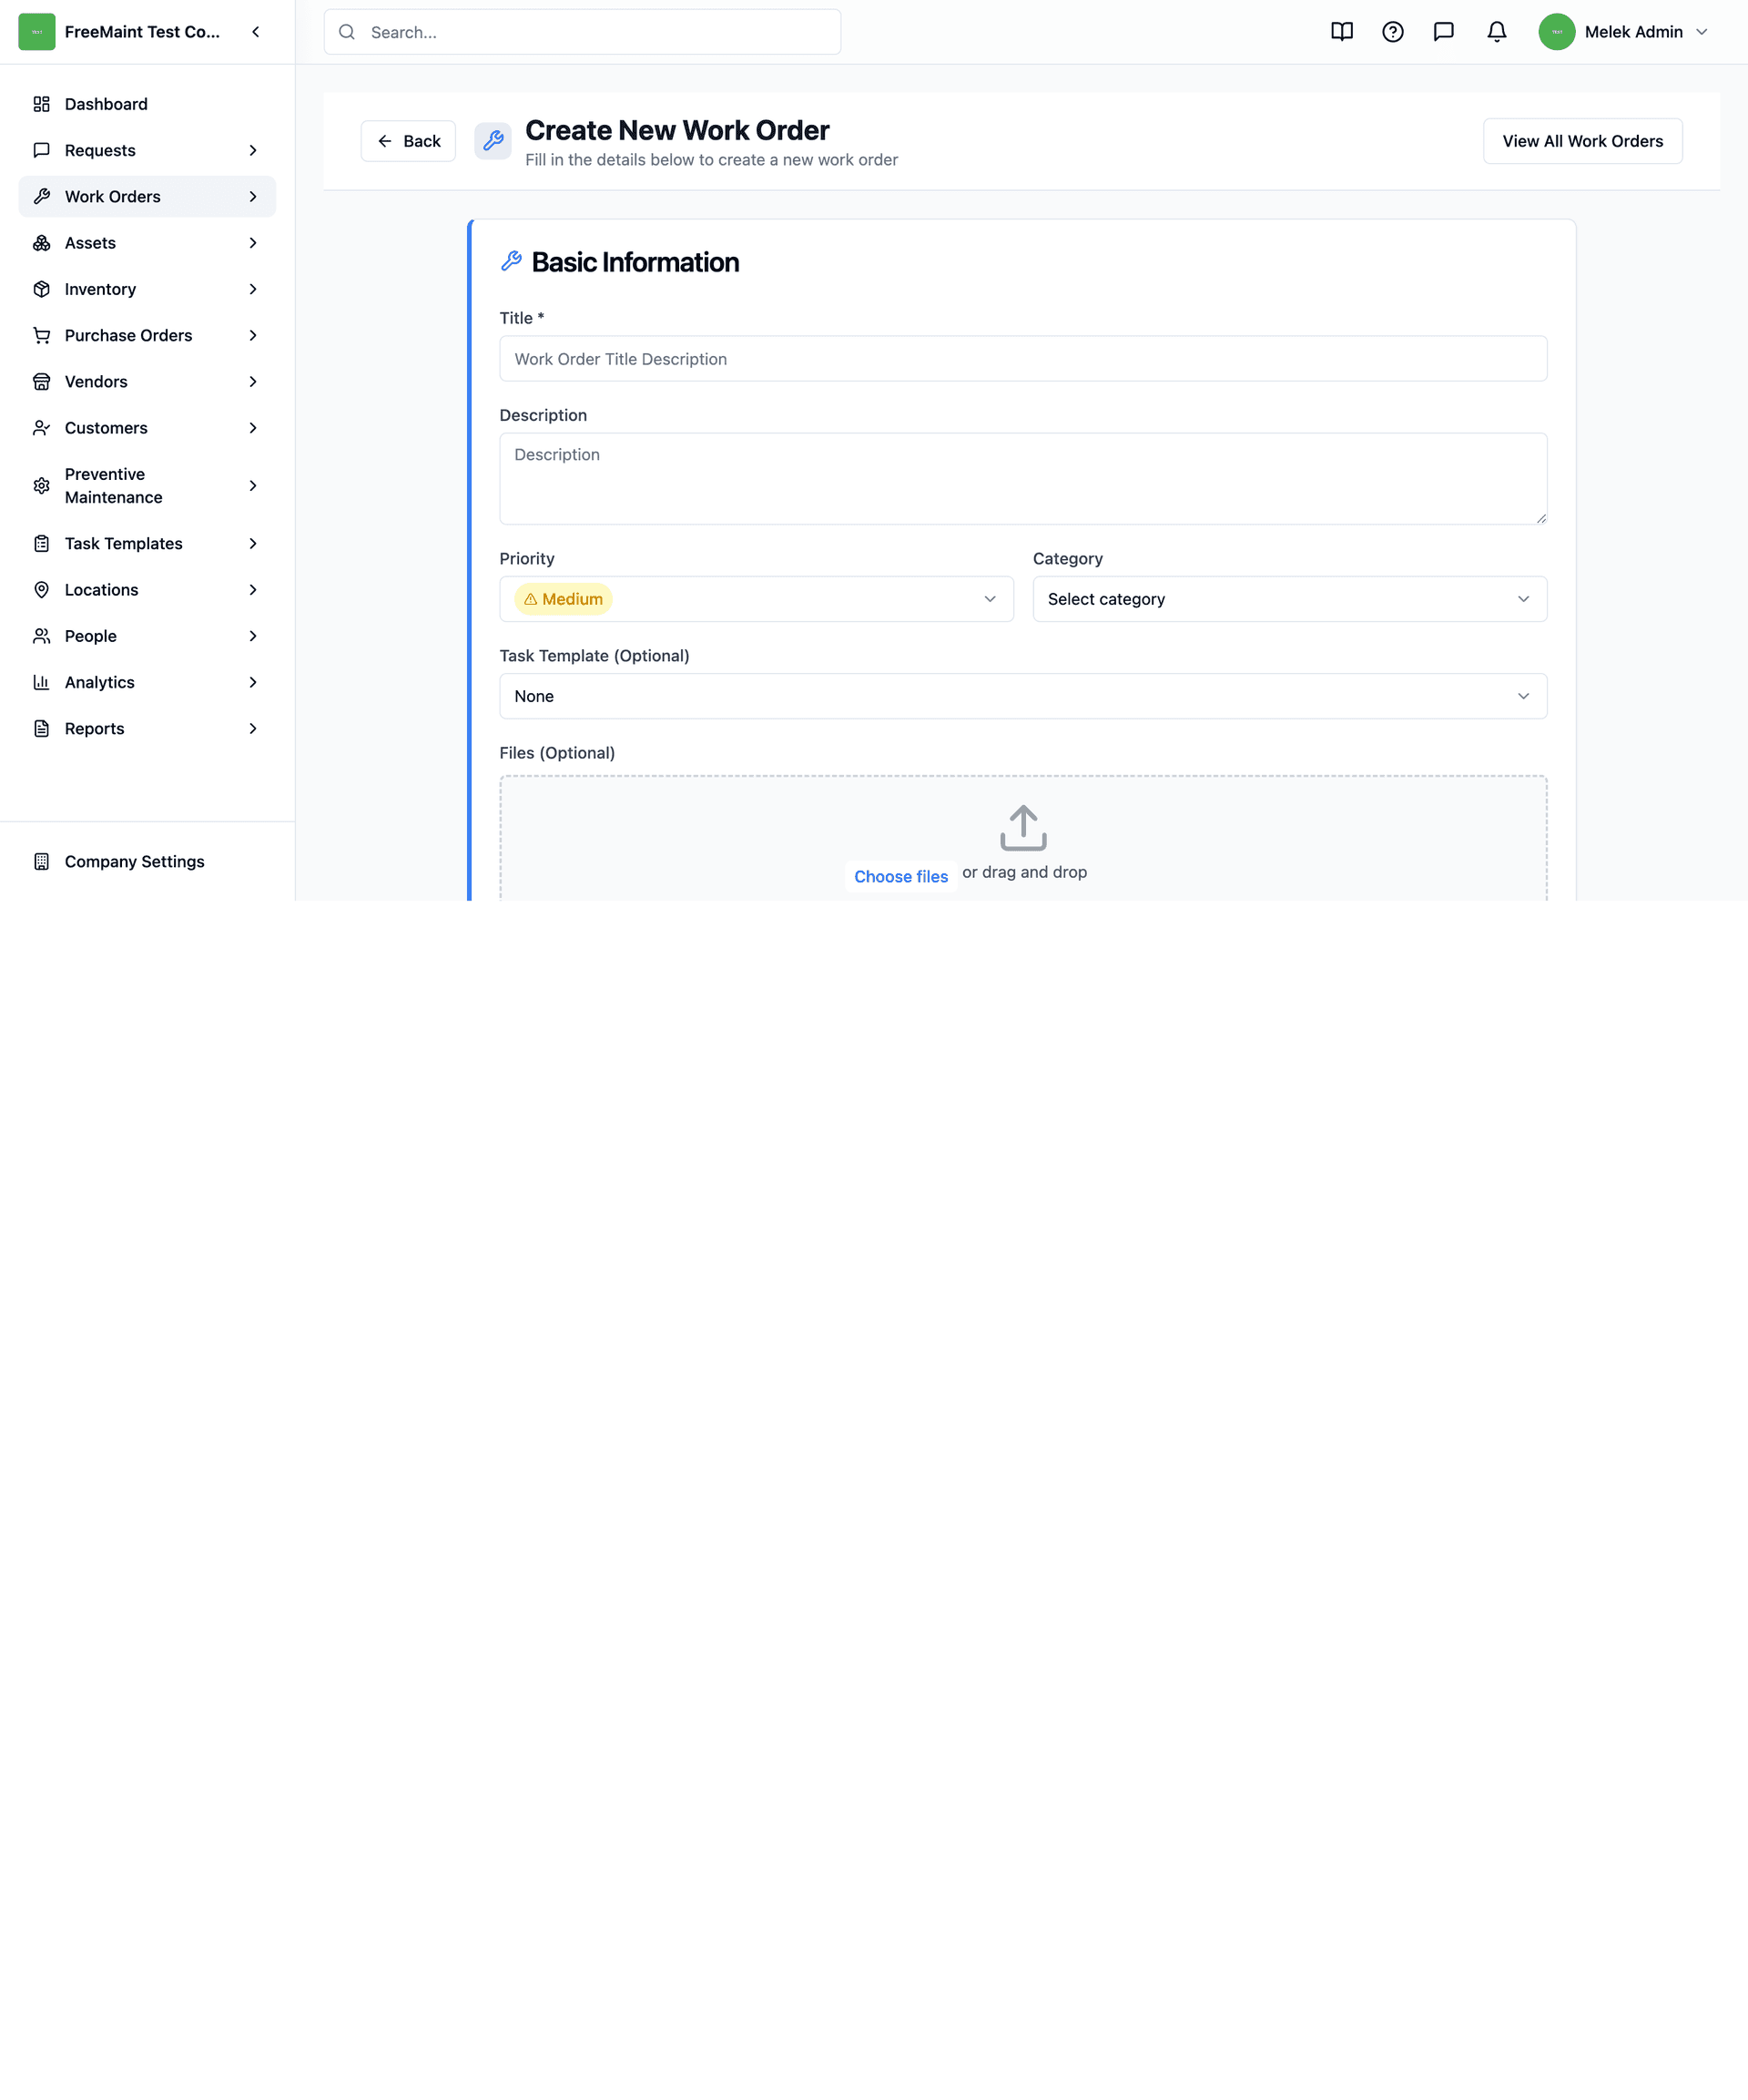Open the Locations menu item
Image resolution: width=1748 pixels, height=2100 pixels.
tap(147, 589)
